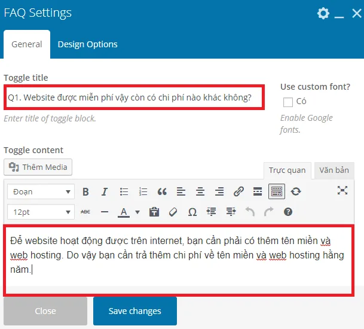The height and width of the screenshot is (329, 364).
Task: Align text center
Action: click(200, 191)
